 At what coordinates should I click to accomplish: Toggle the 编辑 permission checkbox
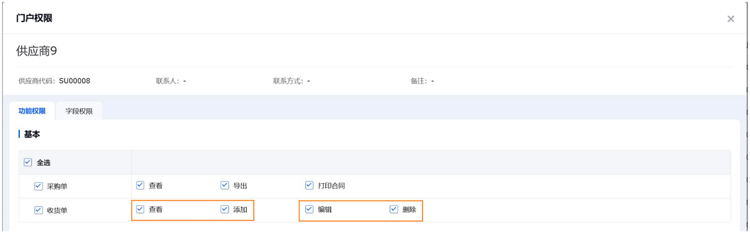(309, 209)
